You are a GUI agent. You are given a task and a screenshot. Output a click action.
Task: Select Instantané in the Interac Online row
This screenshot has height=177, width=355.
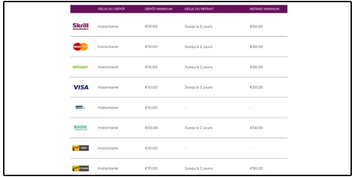point(108,148)
